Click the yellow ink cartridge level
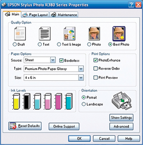 point(16,101)
